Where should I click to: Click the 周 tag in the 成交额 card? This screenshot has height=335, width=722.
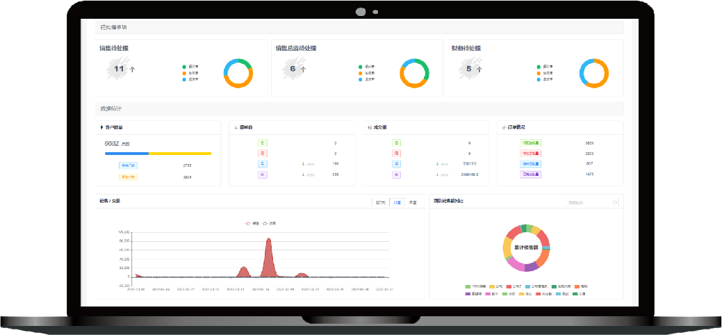(397, 154)
